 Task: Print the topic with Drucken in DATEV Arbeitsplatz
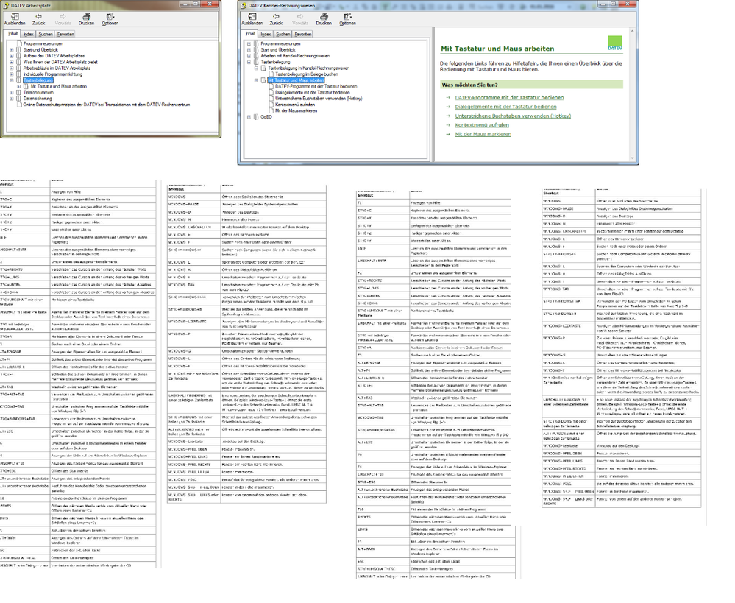pyautogui.click(x=86, y=19)
